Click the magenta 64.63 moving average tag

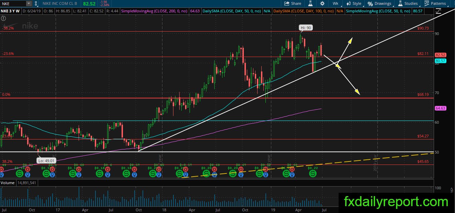440,108
